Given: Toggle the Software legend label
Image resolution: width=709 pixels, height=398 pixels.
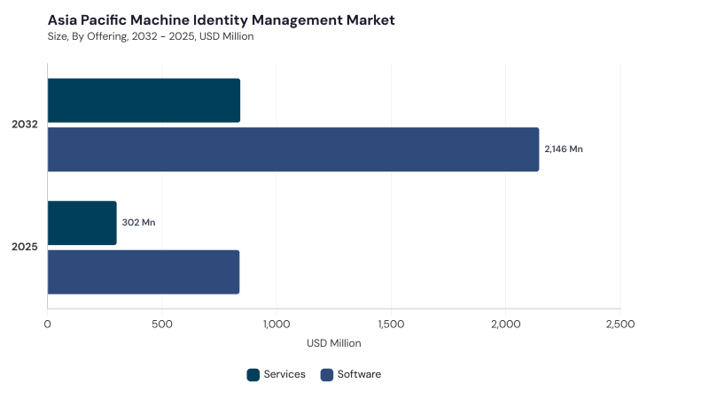Looking at the screenshot, I should click(359, 374).
